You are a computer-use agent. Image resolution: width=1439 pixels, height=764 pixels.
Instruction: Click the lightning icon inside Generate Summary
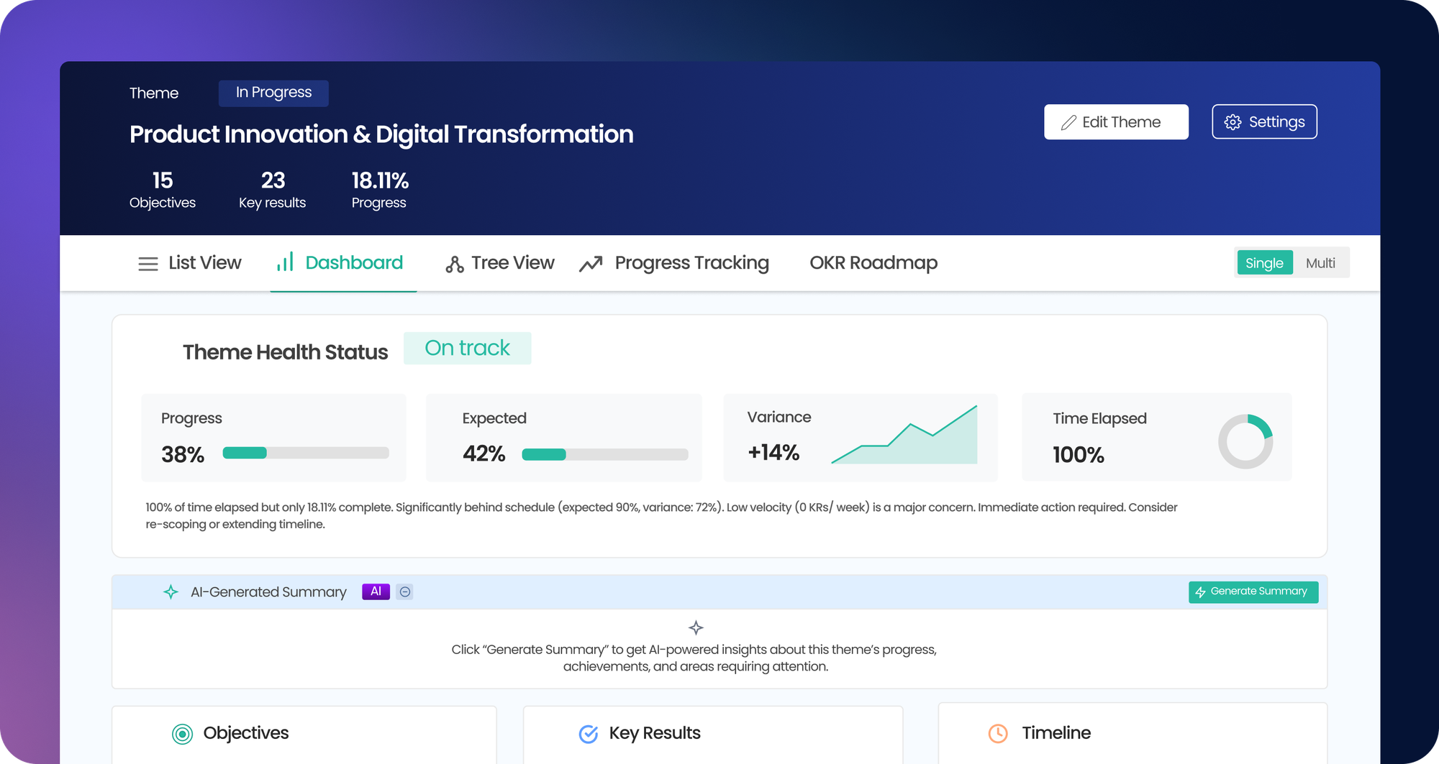1200,592
